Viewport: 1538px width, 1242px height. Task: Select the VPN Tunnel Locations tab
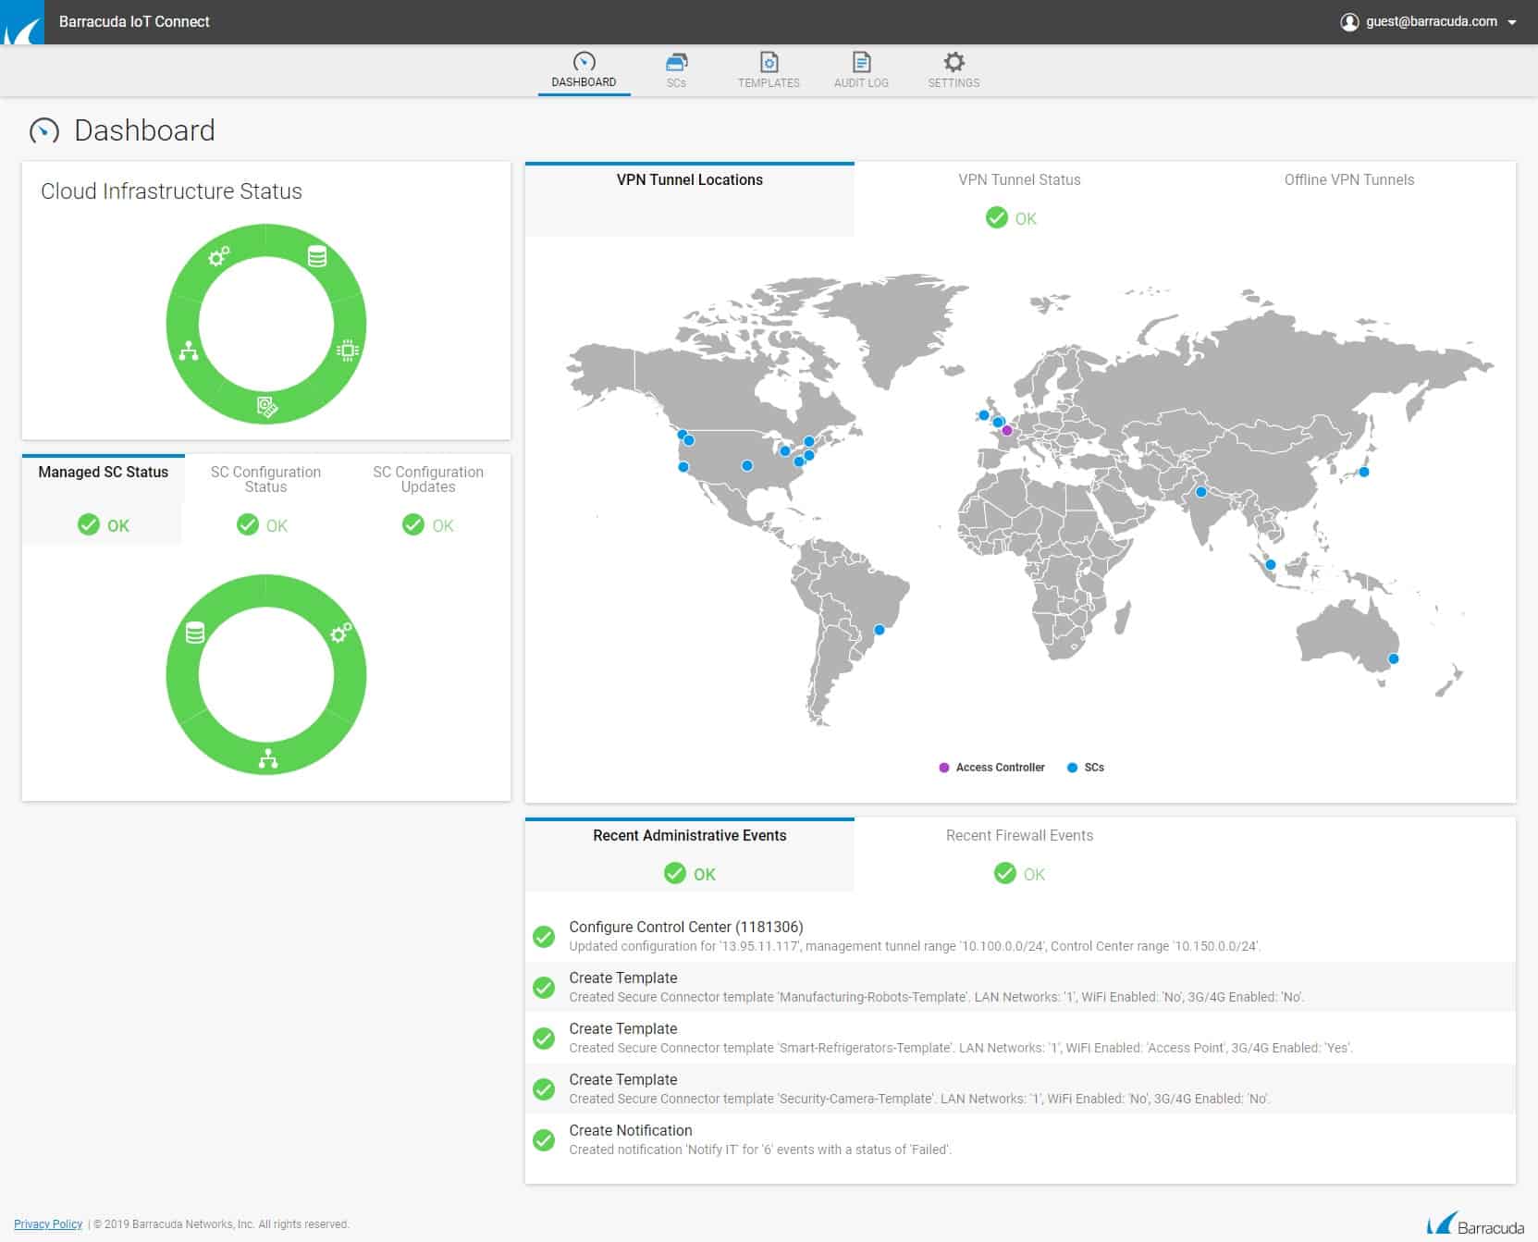click(x=690, y=199)
